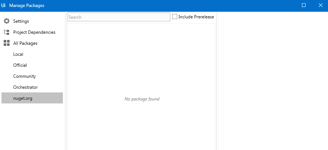Maximize the Manage Packages window
The width and height of the screenshot is (328, 150).
pos(304,6)
